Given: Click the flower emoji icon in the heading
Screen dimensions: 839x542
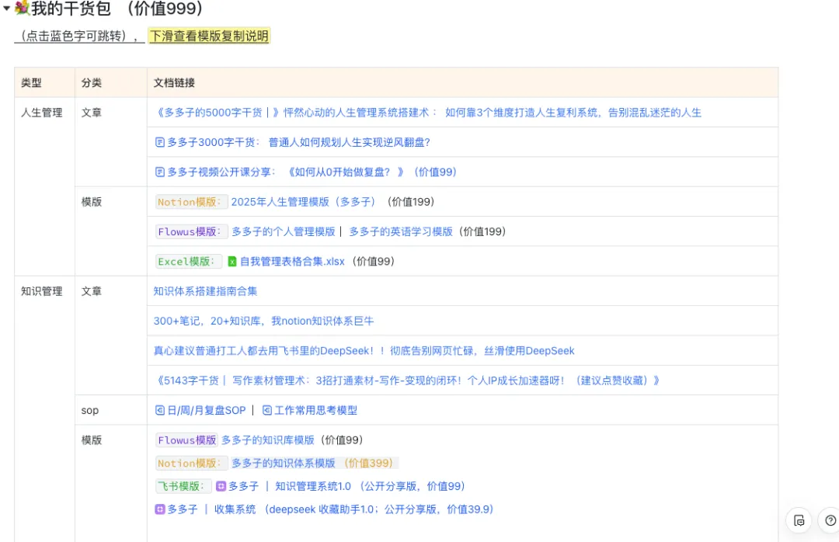Looking at the screenshot, I should coord(22,8).
